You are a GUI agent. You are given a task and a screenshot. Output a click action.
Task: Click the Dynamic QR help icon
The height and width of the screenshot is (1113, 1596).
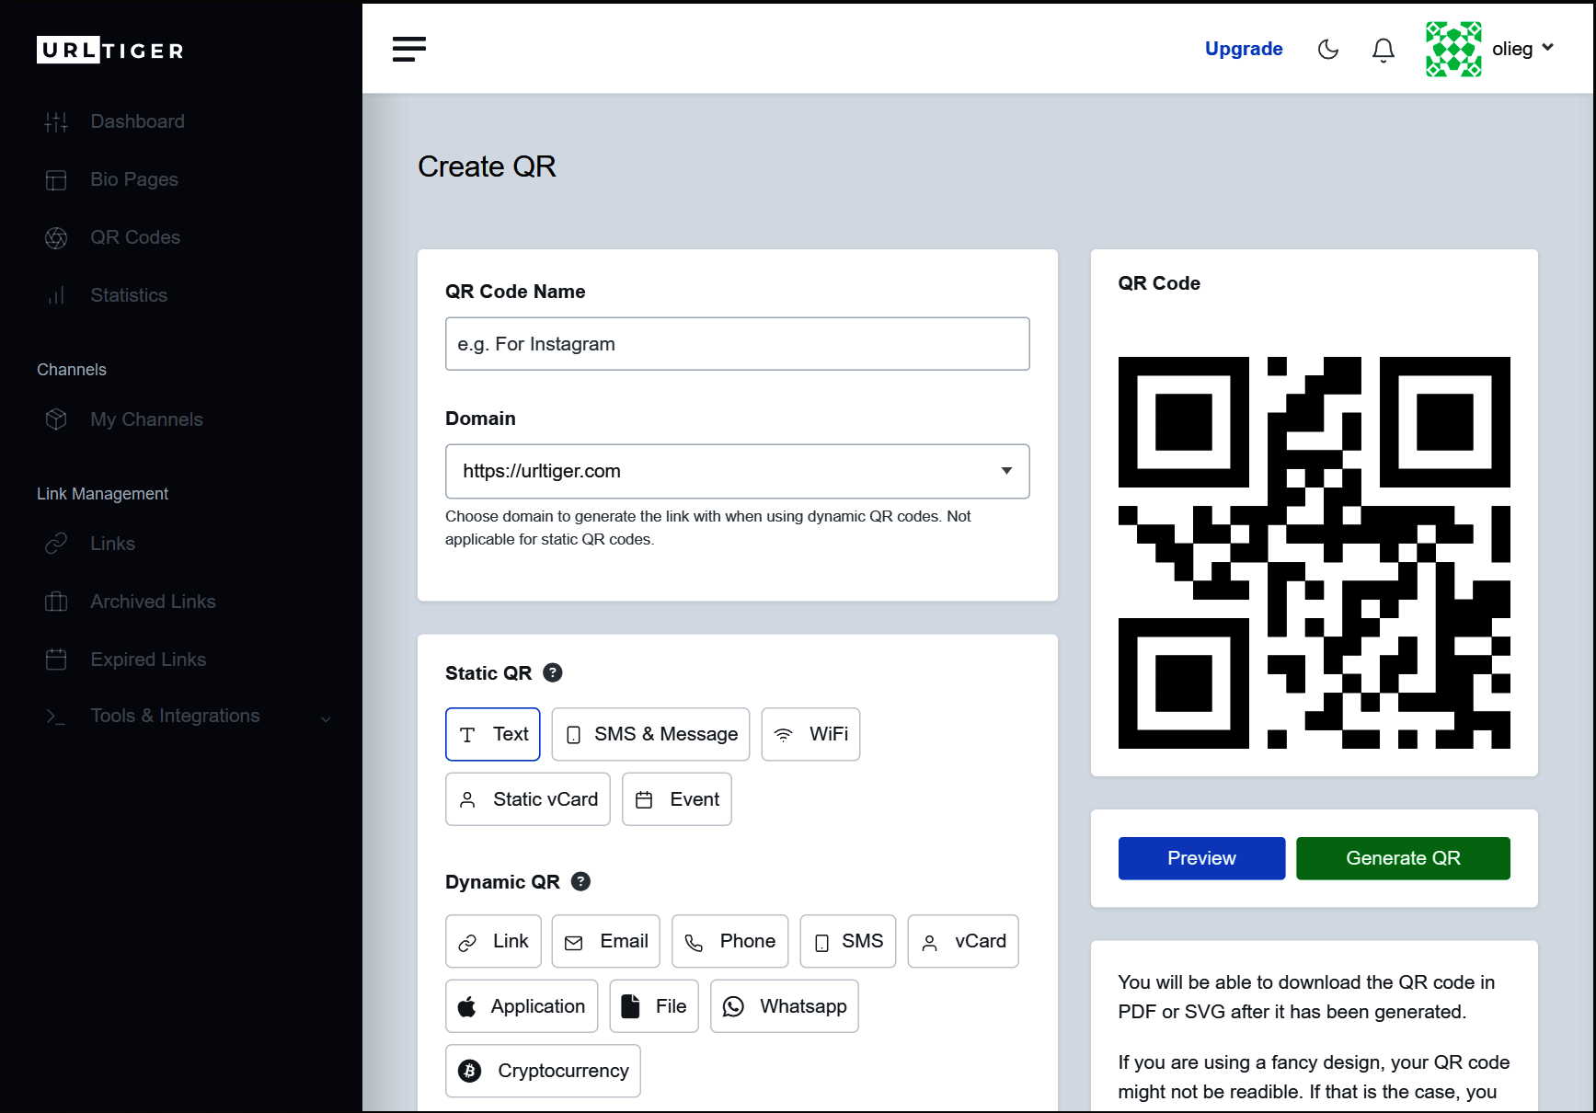(581, 881)
